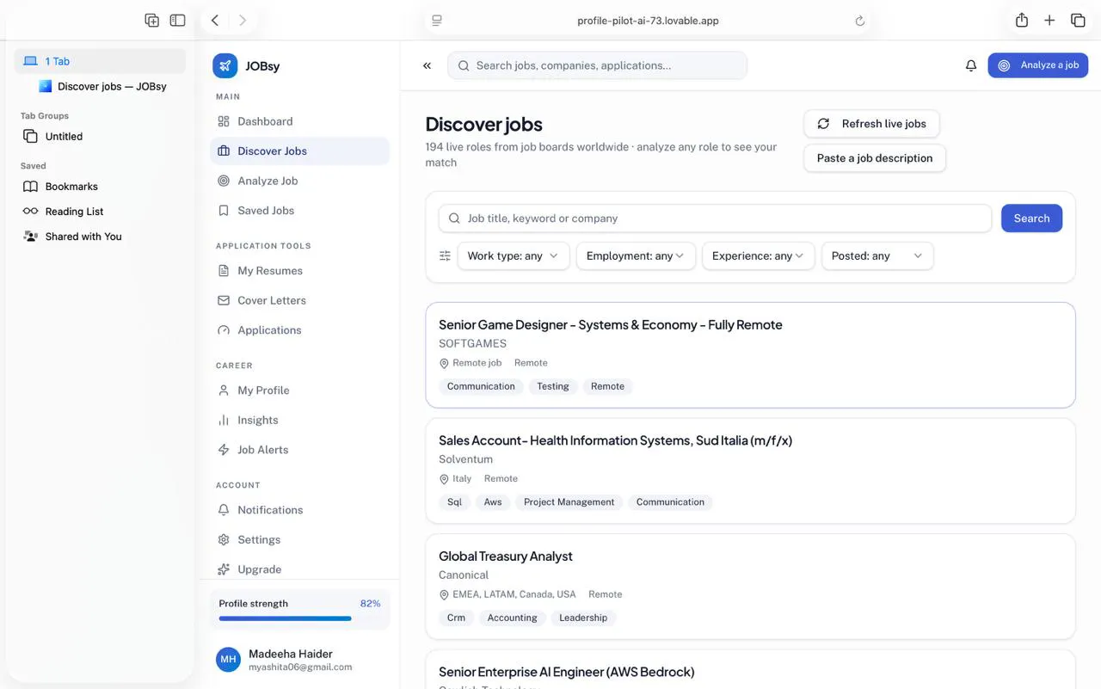
Task: Click the Project Management tag
Action: [x=569, y=502]
